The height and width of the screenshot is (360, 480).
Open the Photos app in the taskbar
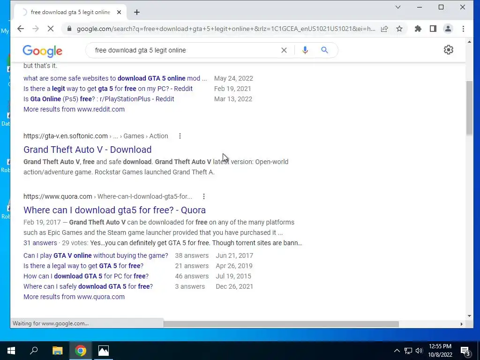[104, 351]
